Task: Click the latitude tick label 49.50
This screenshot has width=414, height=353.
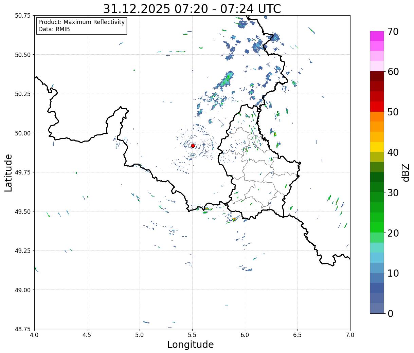Action: (x=23, y=211)
